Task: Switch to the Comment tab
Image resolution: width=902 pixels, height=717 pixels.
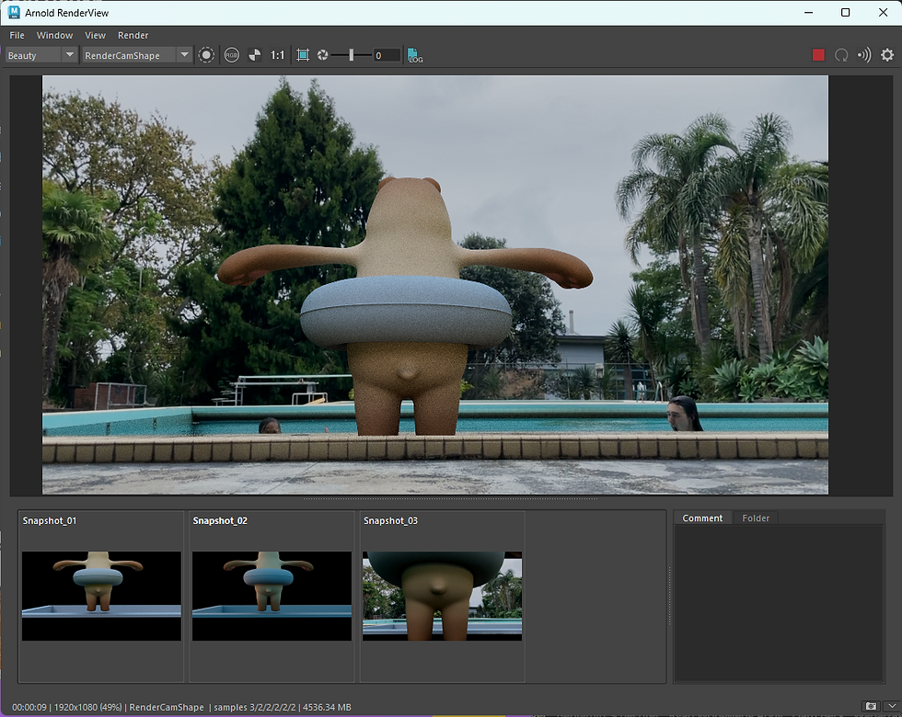Action: coord(702,518)
